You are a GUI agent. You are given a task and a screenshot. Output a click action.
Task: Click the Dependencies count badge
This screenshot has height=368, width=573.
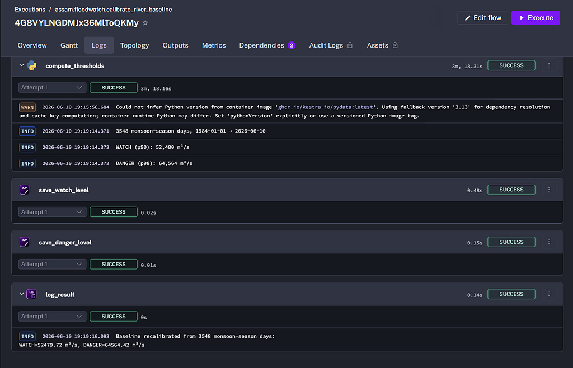pos(291,45)
